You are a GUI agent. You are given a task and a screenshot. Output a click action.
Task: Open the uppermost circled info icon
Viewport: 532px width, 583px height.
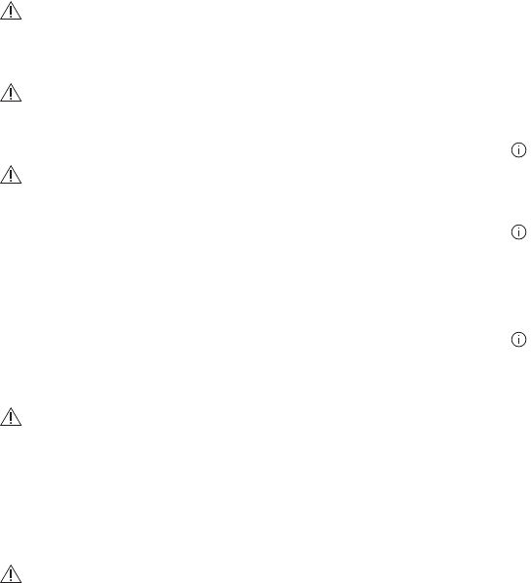pyautogui.click(x=518, y=150)
